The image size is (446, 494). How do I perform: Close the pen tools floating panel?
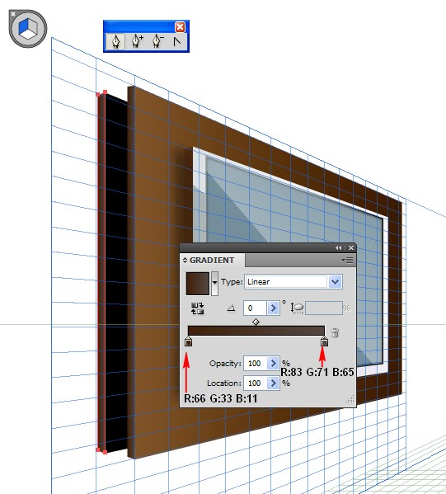[x=181, y=27]
